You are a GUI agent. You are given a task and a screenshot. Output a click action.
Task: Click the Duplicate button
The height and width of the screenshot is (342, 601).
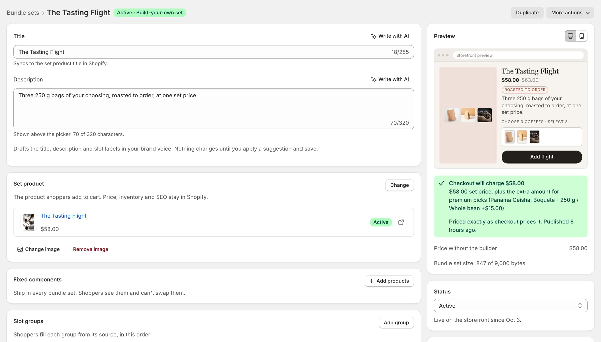(527, 13)
